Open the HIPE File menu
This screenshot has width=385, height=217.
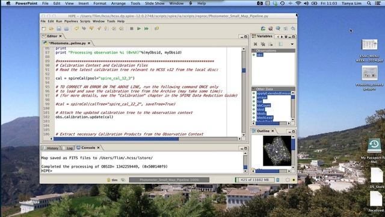(x=43, y=22)
